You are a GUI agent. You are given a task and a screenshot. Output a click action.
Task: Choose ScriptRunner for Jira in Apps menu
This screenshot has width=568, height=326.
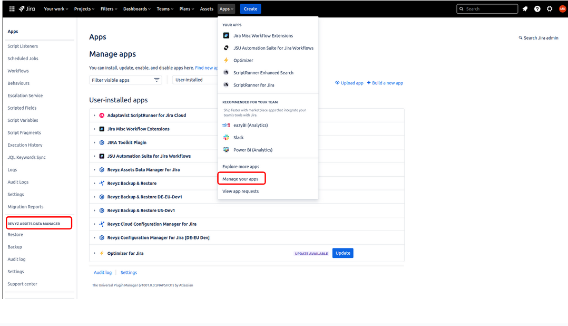(x=253, y=85)
